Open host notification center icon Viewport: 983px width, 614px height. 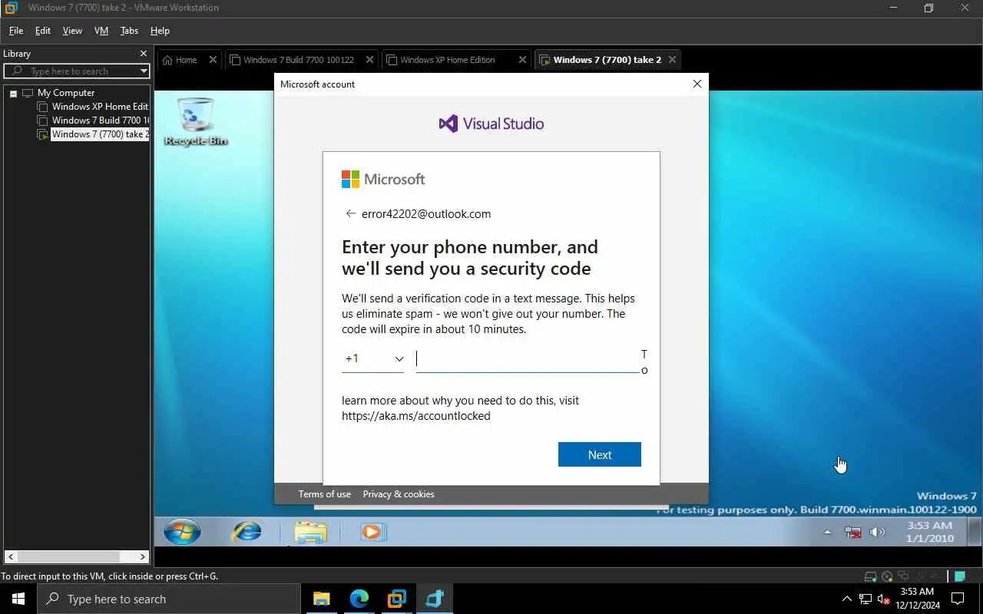(x=958, y=599)
